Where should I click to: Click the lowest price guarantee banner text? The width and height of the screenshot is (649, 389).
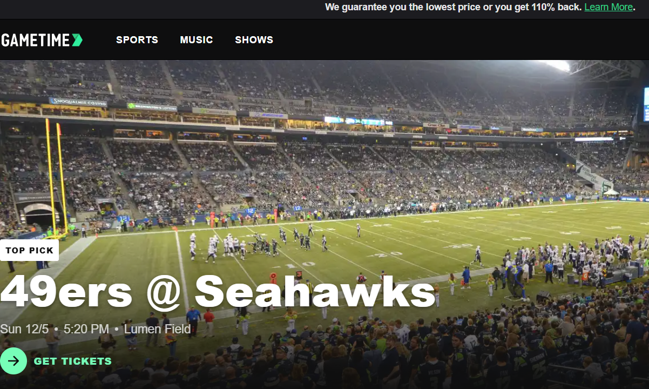(454, 7)
